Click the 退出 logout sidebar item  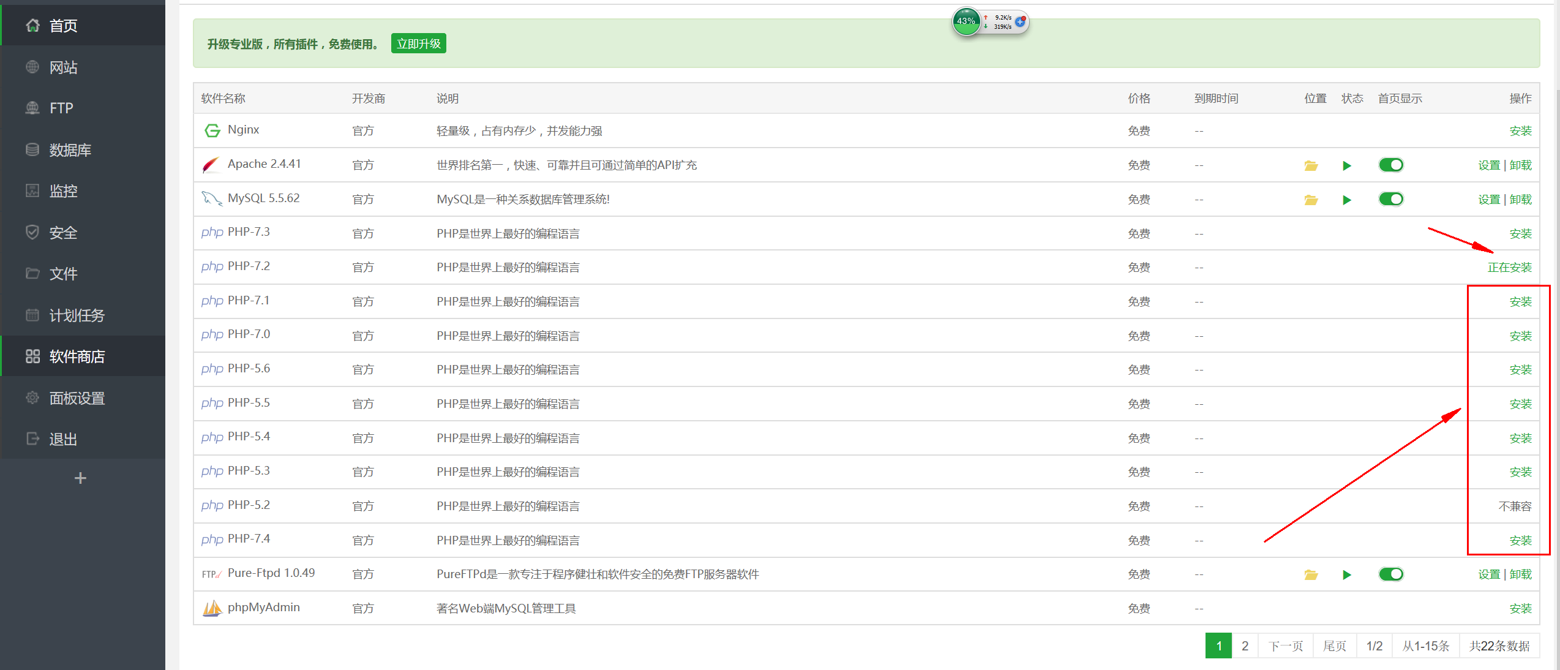(x=83, y=439)
